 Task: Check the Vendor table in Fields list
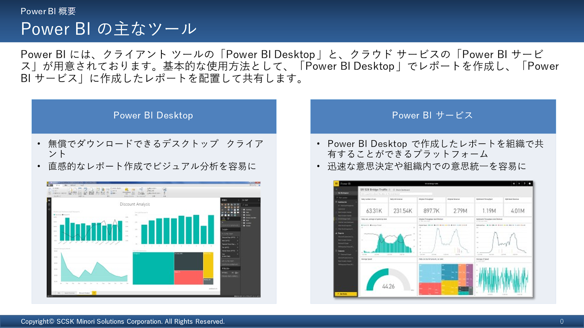[244, 226]
